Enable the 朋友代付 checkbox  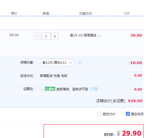[x=100, y=114]
